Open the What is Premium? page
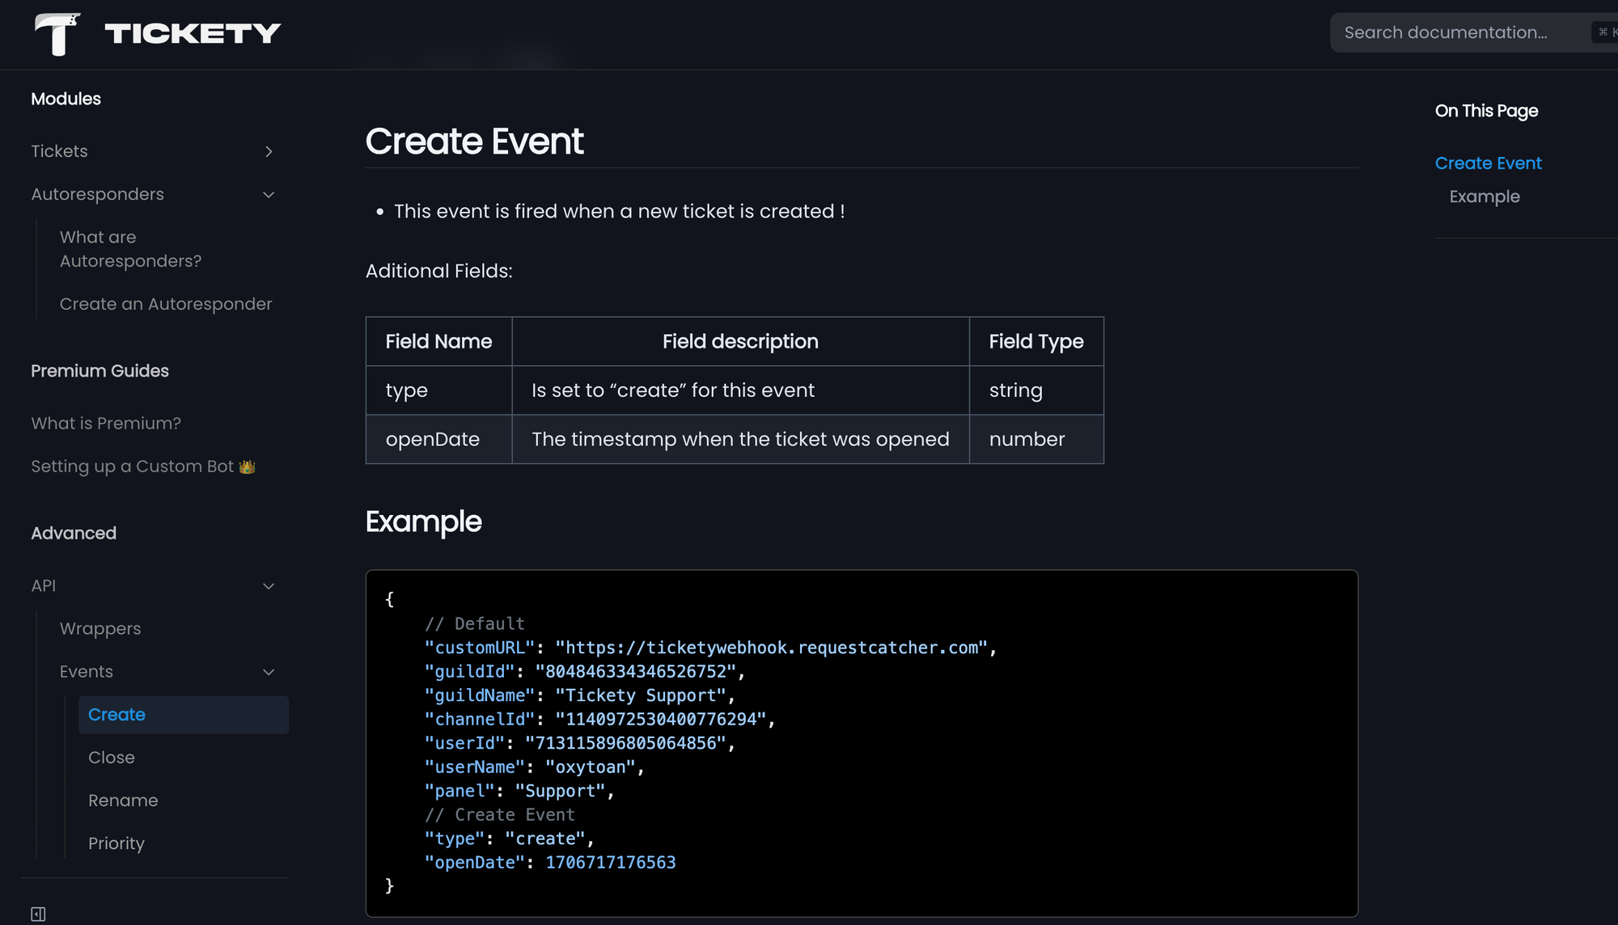This screenshot has height=925, width=1618. [105, 423]
